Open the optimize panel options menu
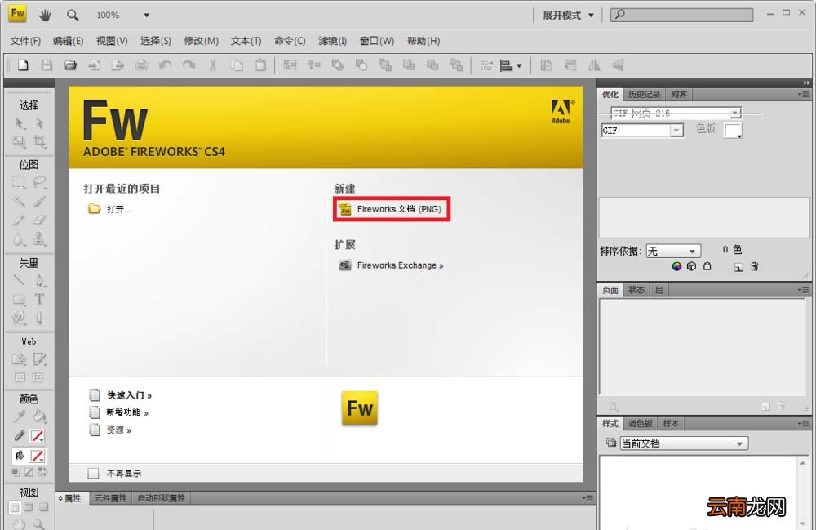The height and width of the screenshot is (530, 816). click(x=804, y=94)
